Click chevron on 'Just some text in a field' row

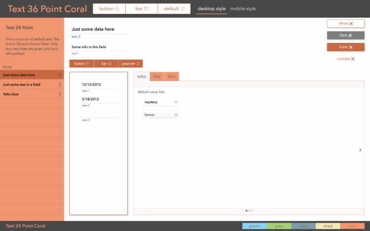click(59, 85)
